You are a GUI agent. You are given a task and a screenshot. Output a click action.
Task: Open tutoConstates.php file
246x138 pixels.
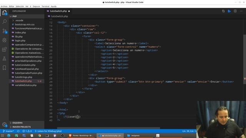click(x=27, y=65)
